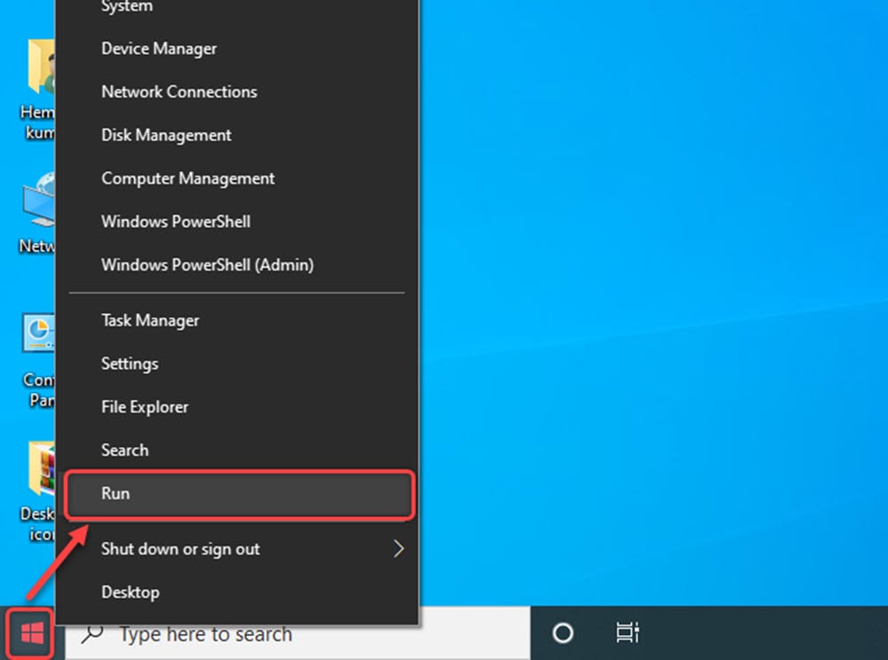The height and width of the screenshot is (660, 888).
Task: Open Cortana circle icon on the taskbar
Action: [562, 632]
